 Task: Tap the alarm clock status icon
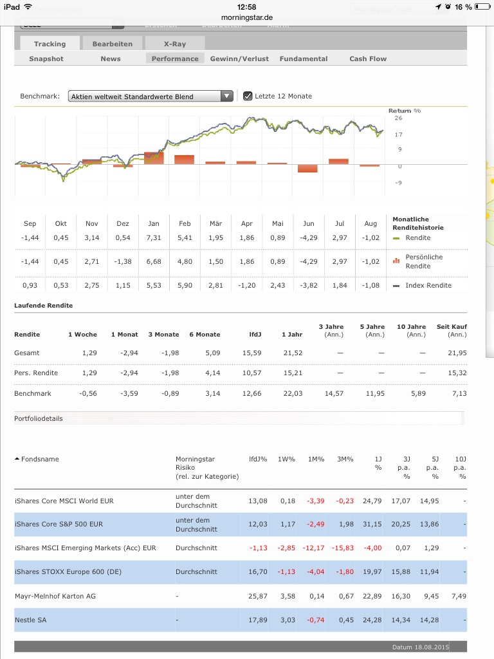coord(448,6)
